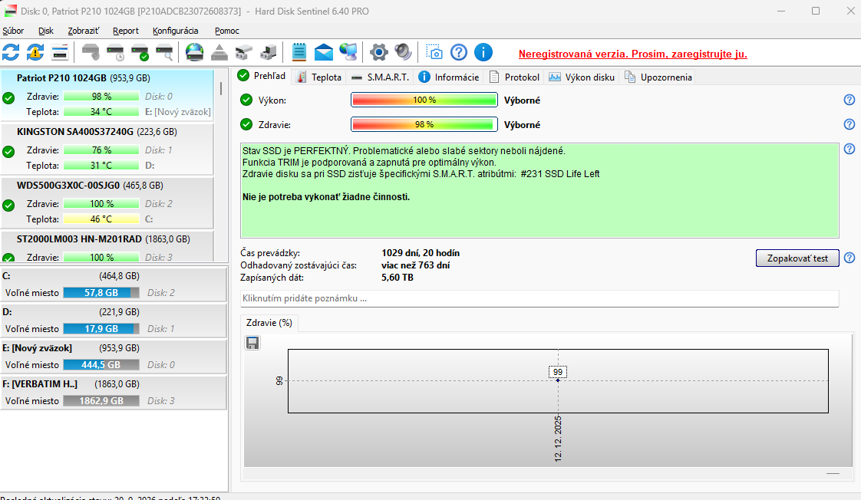Click the 1029 dní, 20 hodín value

421,253
